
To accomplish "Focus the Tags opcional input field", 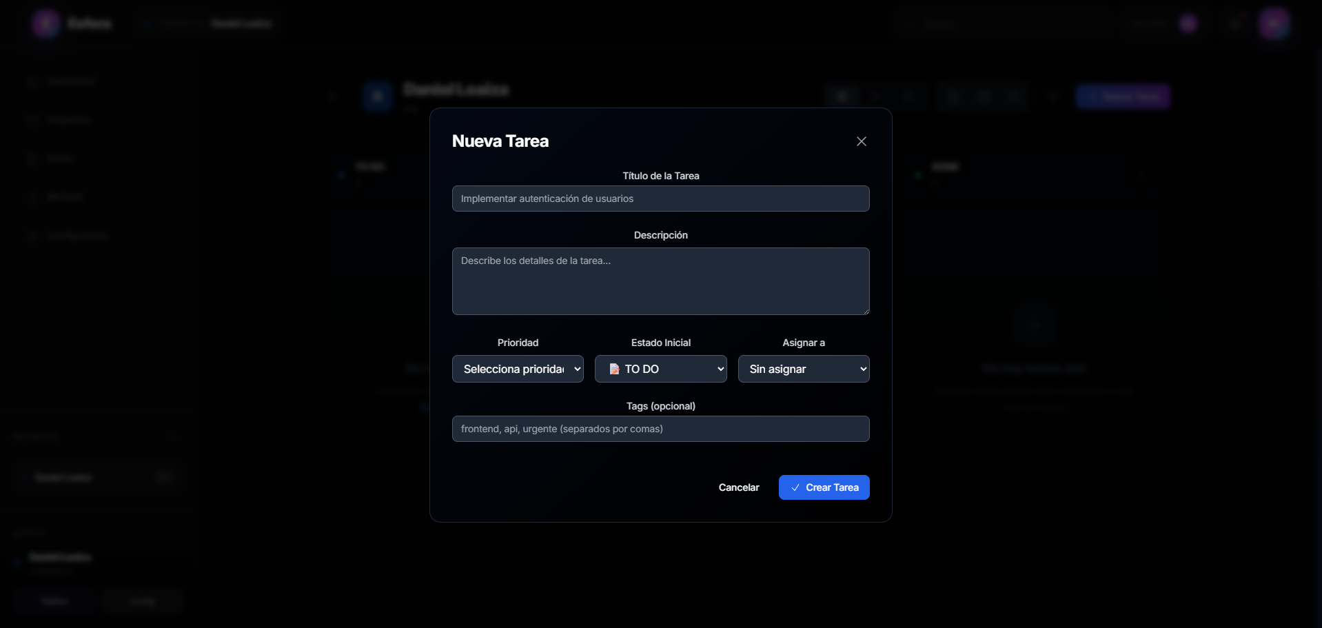I will pyautogui.click(x=660, y=428).
